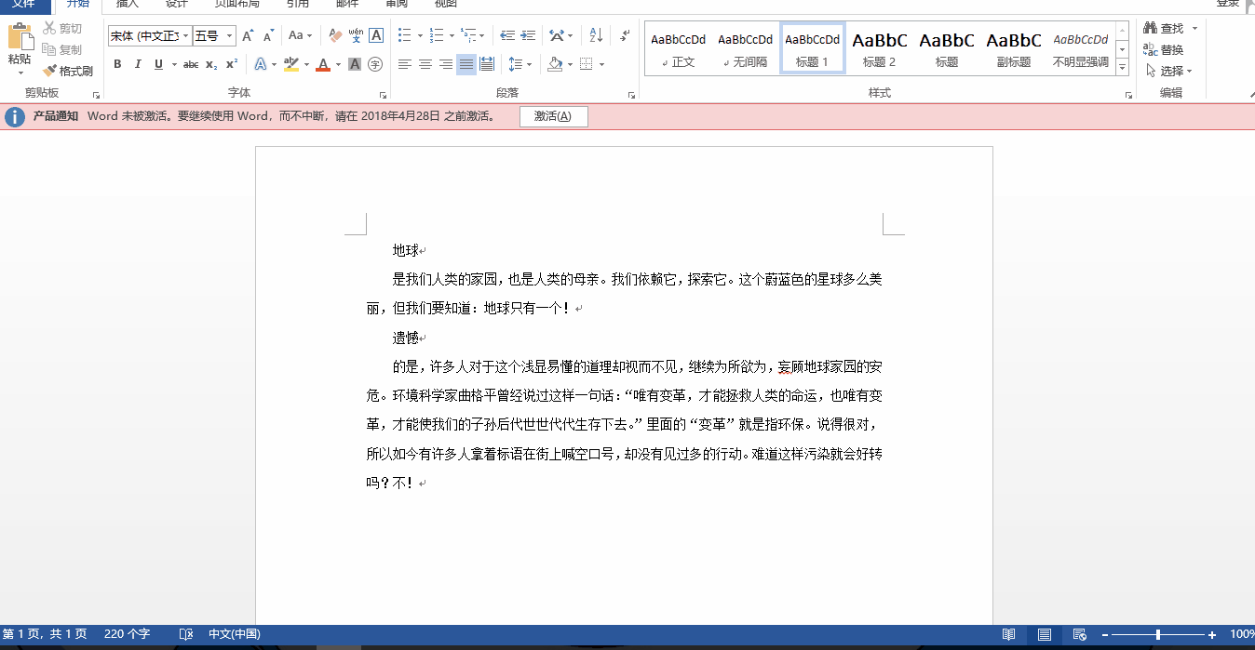
Task: Toggle underline formatting
Action: (156, 64)
